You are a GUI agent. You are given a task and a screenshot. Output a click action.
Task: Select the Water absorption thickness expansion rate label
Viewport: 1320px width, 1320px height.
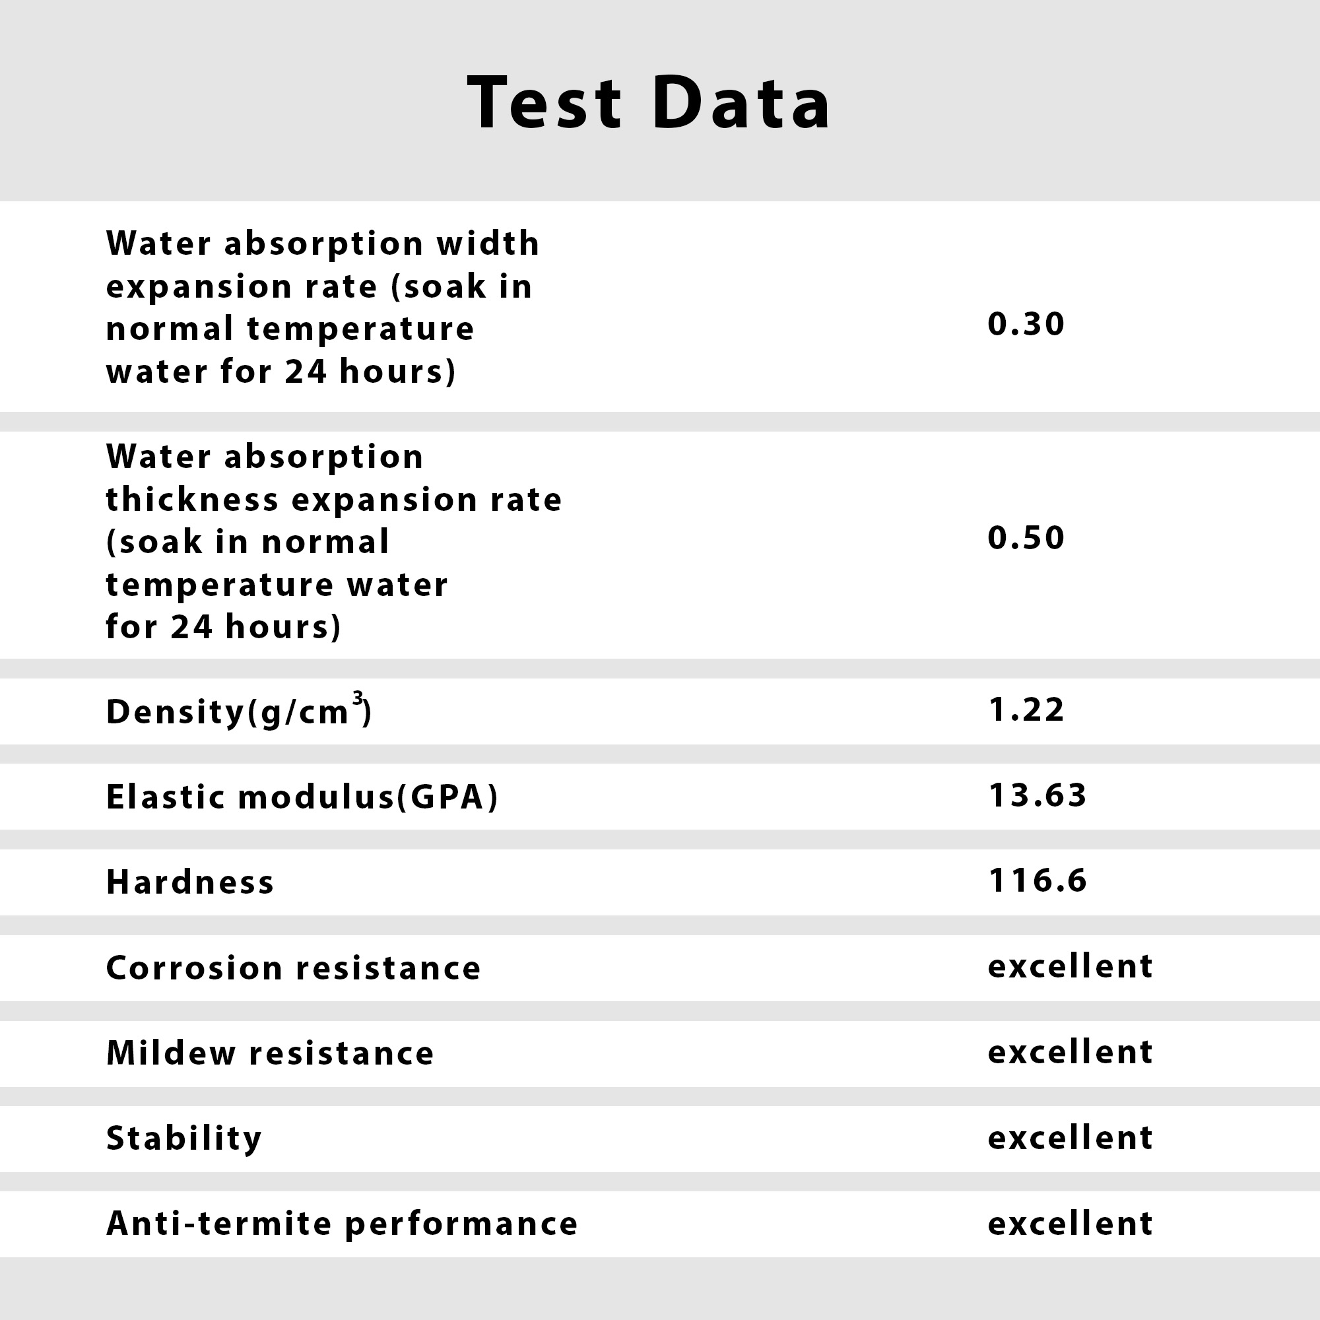pyautogui.click(x=334, y=541)
